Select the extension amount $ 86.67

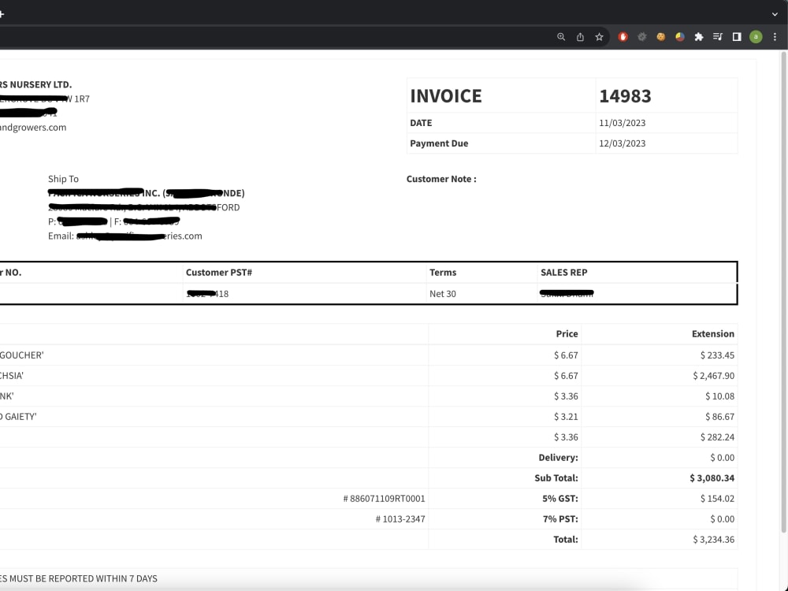(x=719, y=417)
